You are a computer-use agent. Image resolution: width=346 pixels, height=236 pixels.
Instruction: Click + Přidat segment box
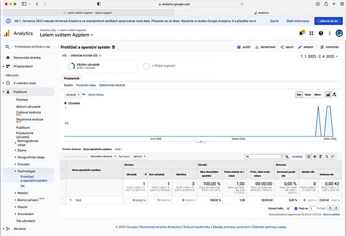point(177,66)
